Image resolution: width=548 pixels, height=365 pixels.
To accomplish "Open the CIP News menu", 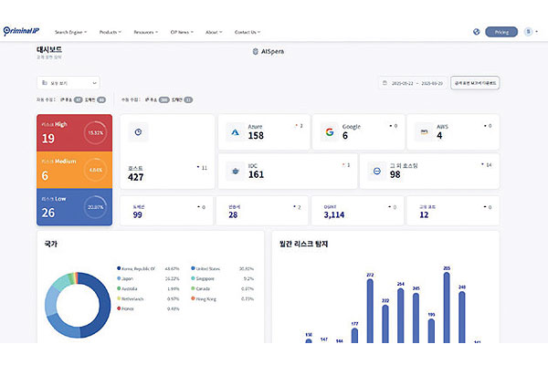I will [184, 32].
